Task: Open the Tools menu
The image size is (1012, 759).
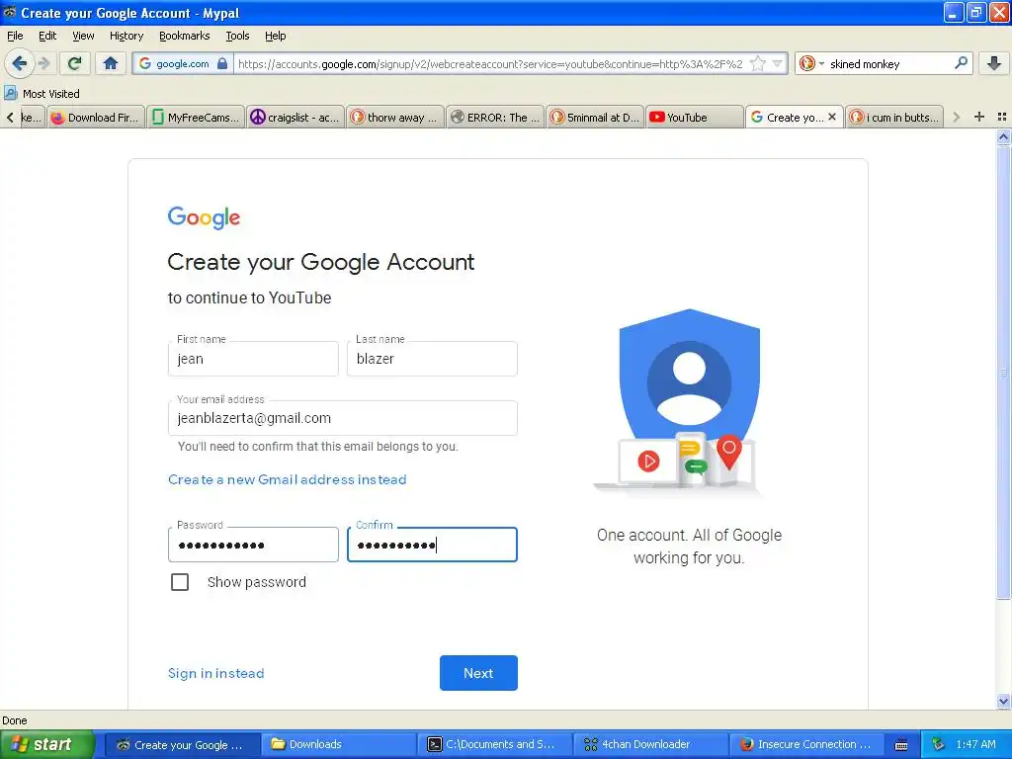Action: pos(237,36)
